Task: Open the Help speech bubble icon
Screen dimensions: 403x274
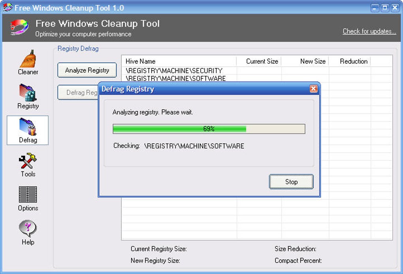Action: pos(28,228)
